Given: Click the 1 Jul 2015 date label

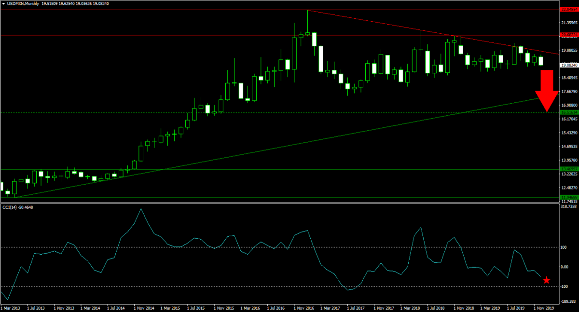Looking at the screenshot, I should tap(195, 307).
